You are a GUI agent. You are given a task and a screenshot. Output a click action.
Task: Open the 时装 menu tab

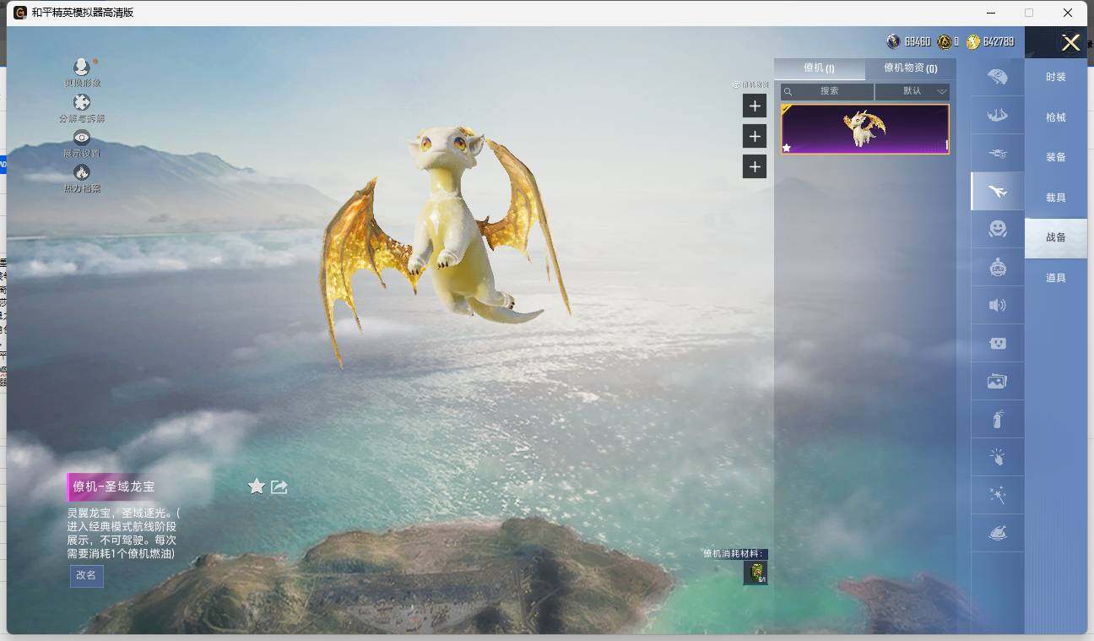(x=1056, y=77)
